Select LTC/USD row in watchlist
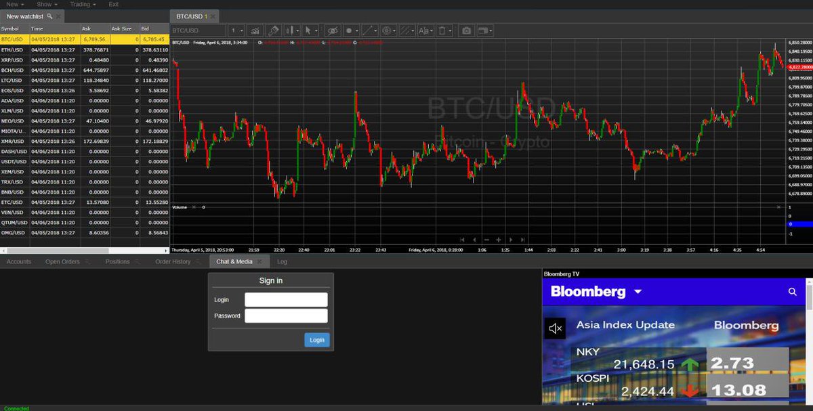 pos(85,80)
